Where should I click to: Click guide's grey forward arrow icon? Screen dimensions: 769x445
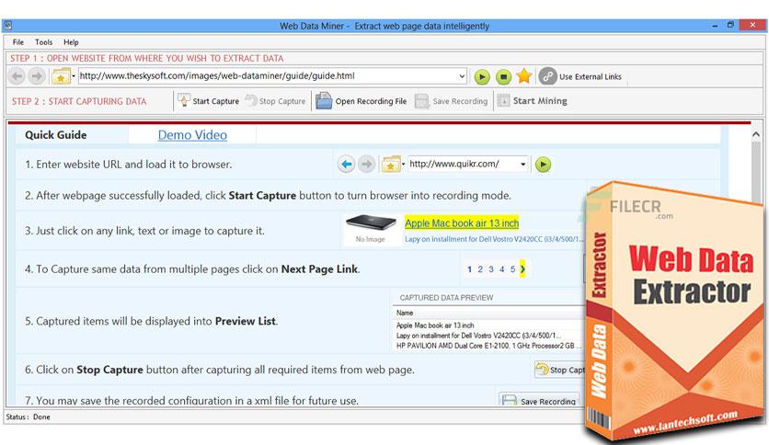click(x=366, y=165)
